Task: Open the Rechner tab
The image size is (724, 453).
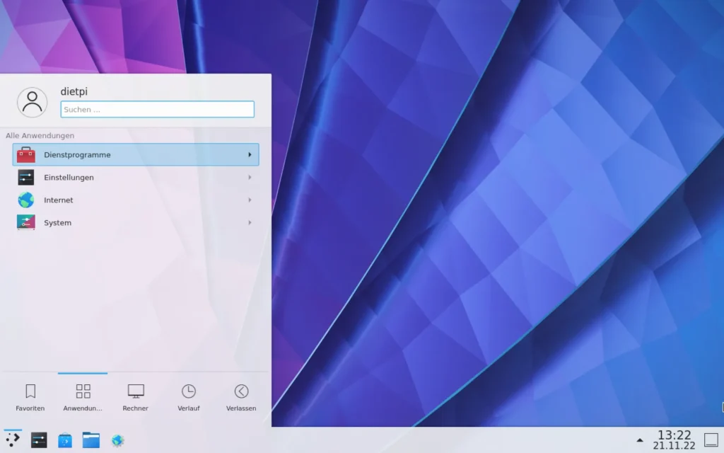Action: (136, 397)
